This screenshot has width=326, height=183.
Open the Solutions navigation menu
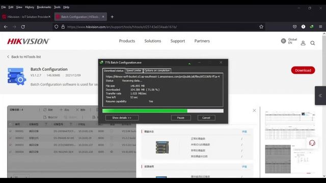tap(153, 41)
